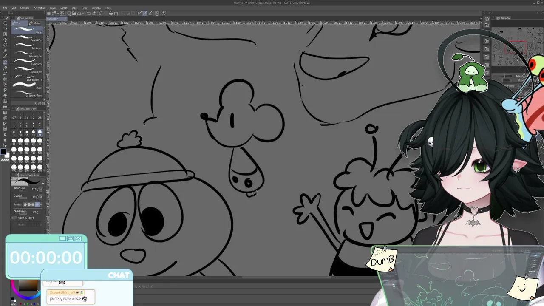Toggle Snap to Grid
The height and width of the screenshot is (306, 544).
[150, 13]
